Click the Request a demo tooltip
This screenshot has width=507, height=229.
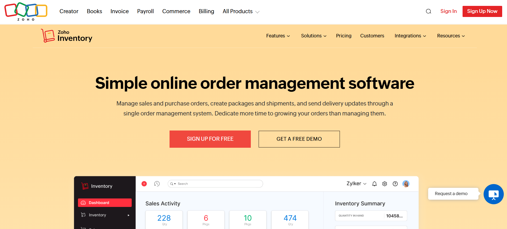pyautogui.click(x=453, y=194)
